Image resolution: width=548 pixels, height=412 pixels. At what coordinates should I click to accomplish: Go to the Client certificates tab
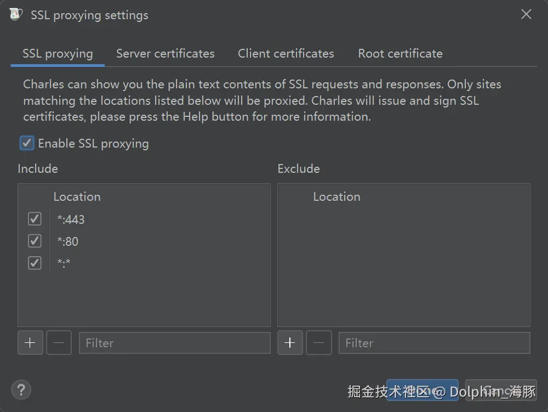click(x=286, y=54)
